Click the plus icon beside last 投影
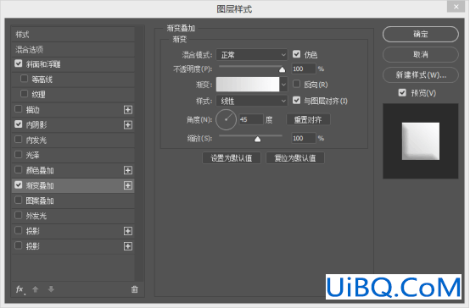 128,246
